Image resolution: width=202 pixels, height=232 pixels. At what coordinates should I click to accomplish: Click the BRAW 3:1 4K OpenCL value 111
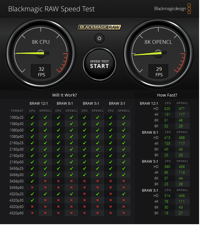click(x=182, y=202)
